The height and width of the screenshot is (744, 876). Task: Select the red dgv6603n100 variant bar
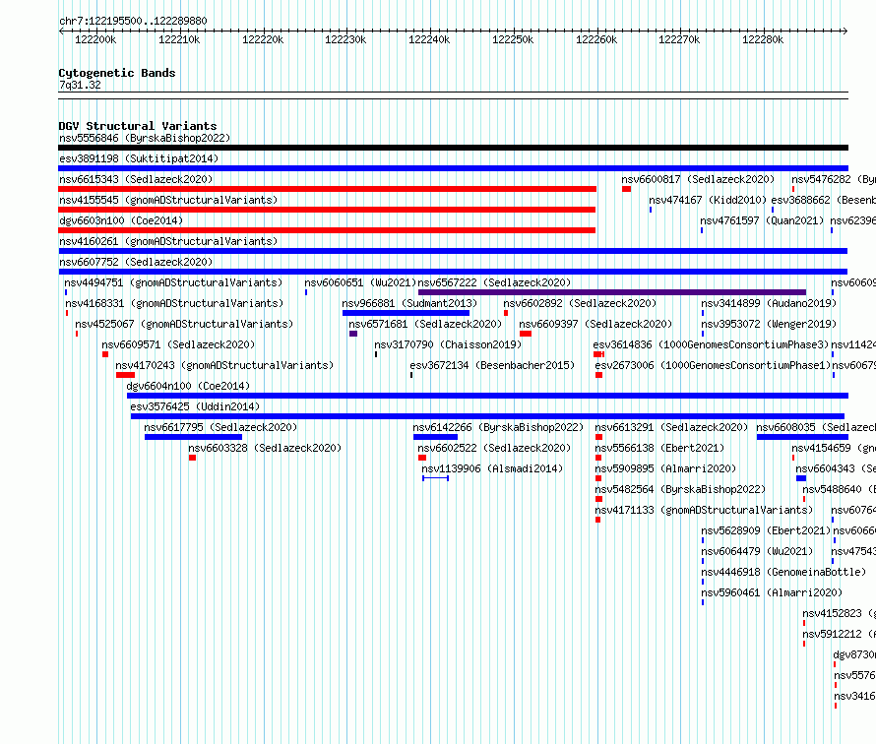tap(327, 230)
